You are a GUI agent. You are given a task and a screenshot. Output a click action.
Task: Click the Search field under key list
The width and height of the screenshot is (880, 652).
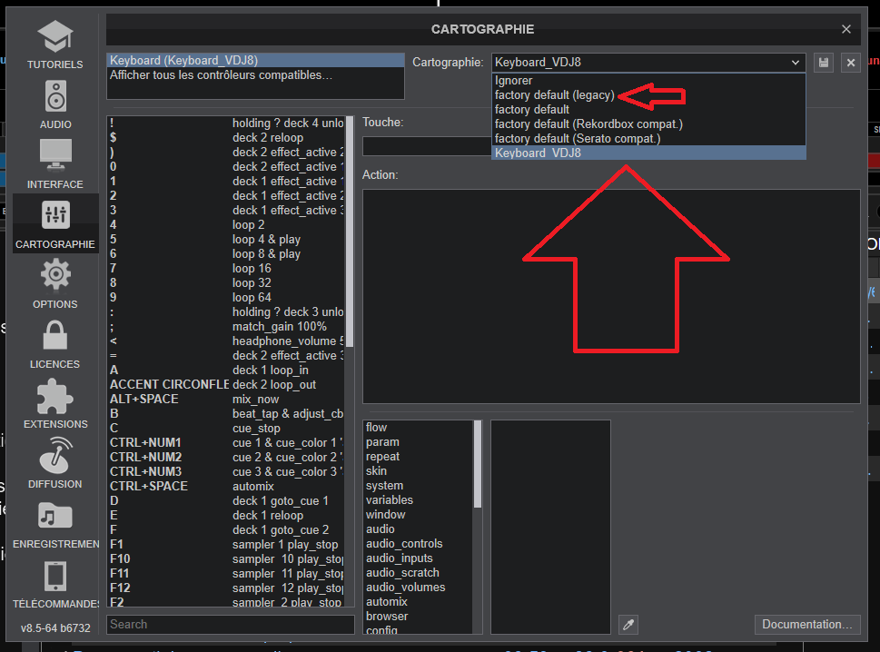230,625
